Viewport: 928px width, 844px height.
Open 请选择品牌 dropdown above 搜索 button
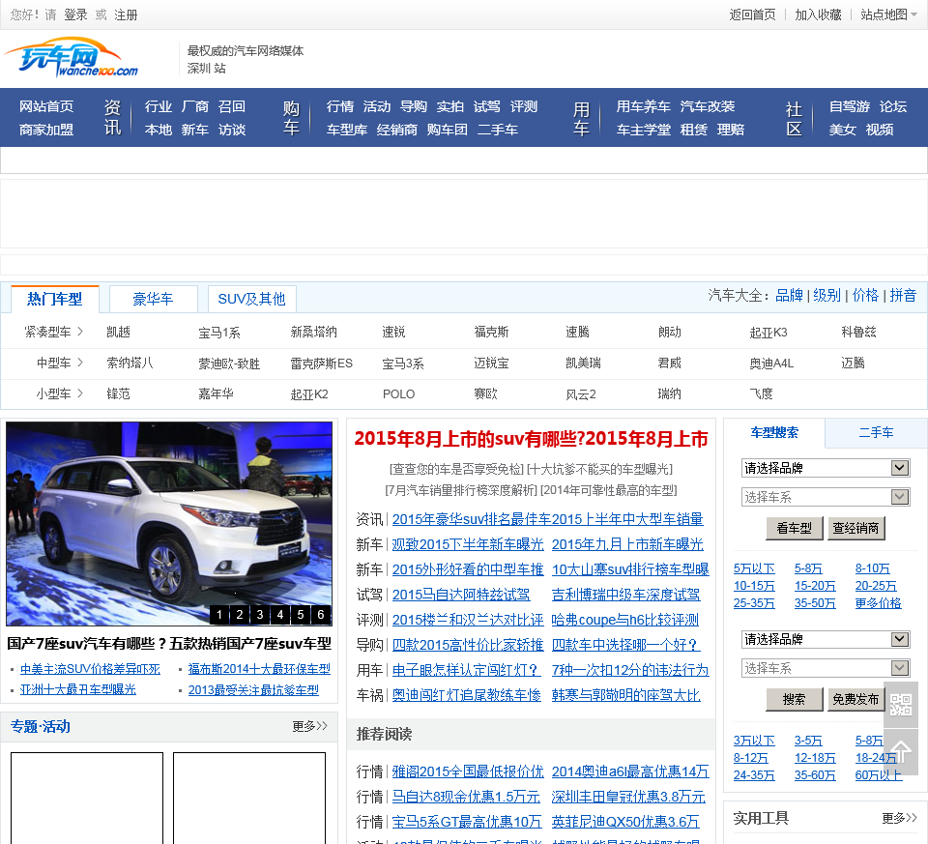tap(826, 639)
